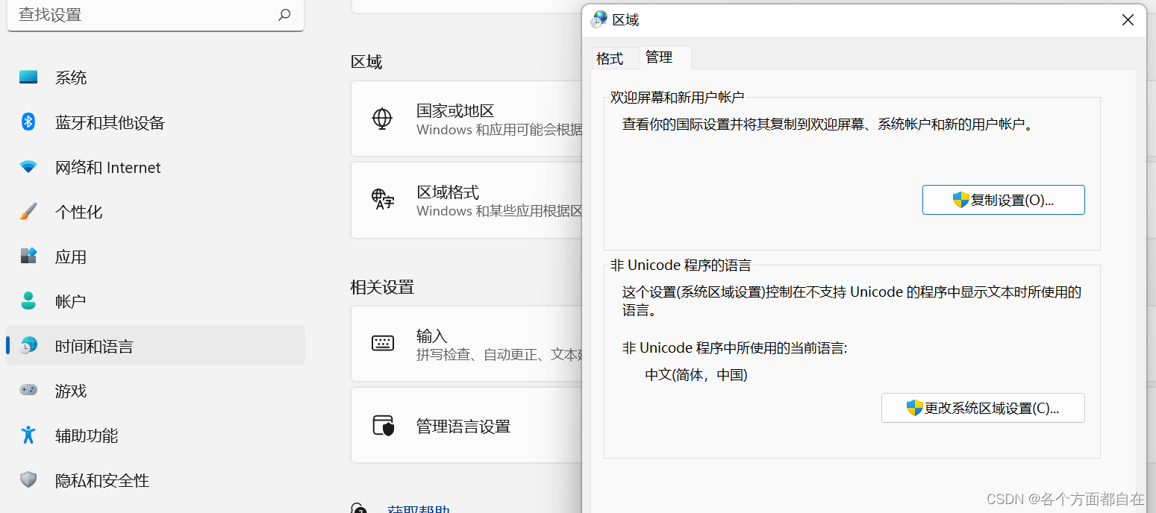The image size is (1156, 513).
Task: Close the 区域 dialog window
Action: tap(1128, 19)
